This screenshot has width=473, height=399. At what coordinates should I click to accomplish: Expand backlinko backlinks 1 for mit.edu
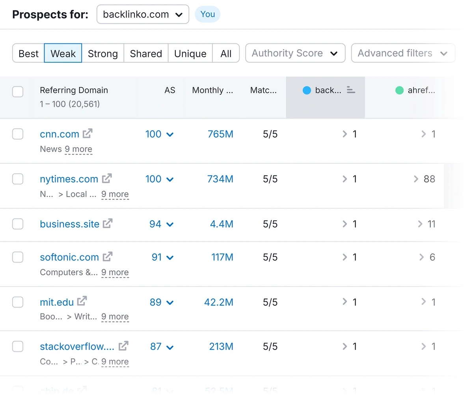point(350,302)
